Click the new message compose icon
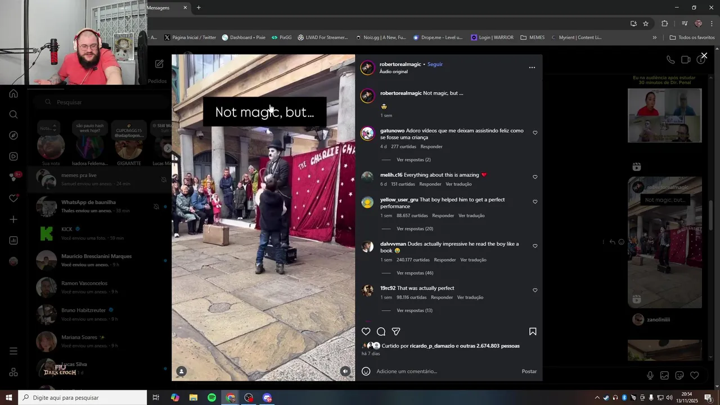The height and width of the screenshot is (405, 720). coord(159,64)
